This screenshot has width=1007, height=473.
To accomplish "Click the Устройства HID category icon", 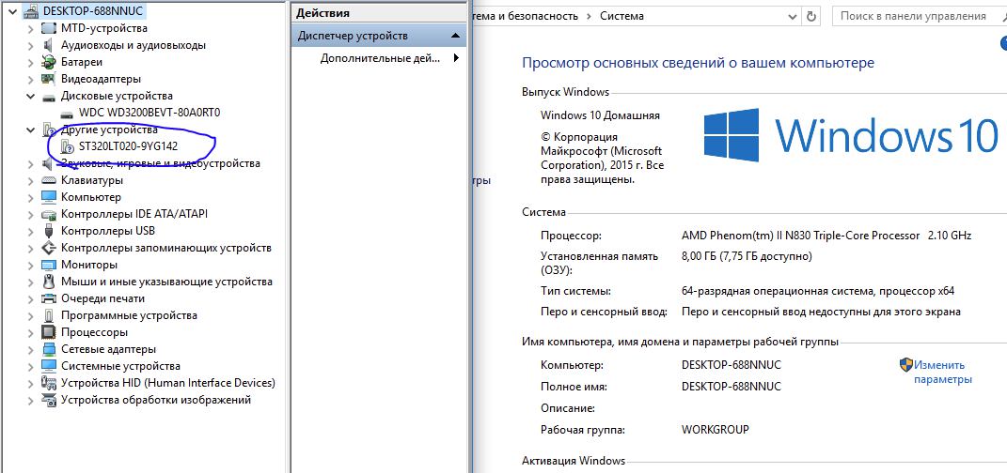I will 49,383.
